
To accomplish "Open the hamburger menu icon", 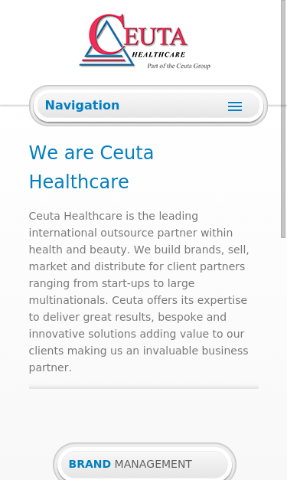I will tap(235, 106).
